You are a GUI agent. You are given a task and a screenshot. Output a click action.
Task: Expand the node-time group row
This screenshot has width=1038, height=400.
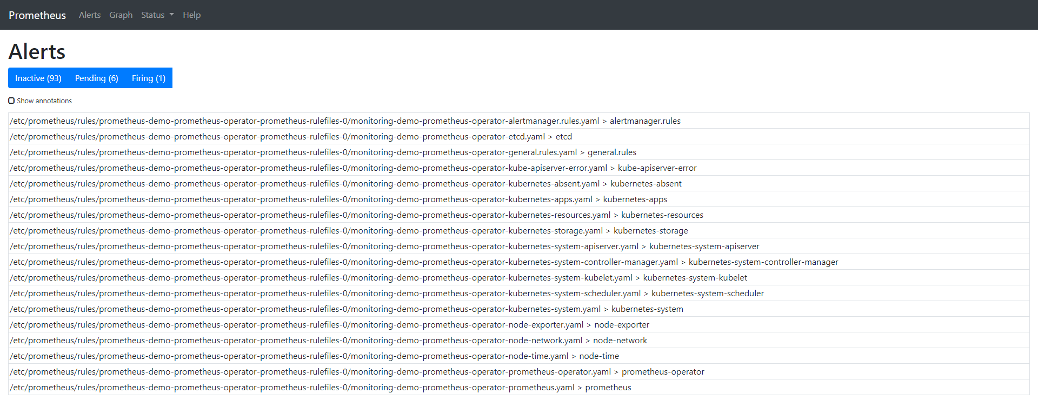[519, 356]
